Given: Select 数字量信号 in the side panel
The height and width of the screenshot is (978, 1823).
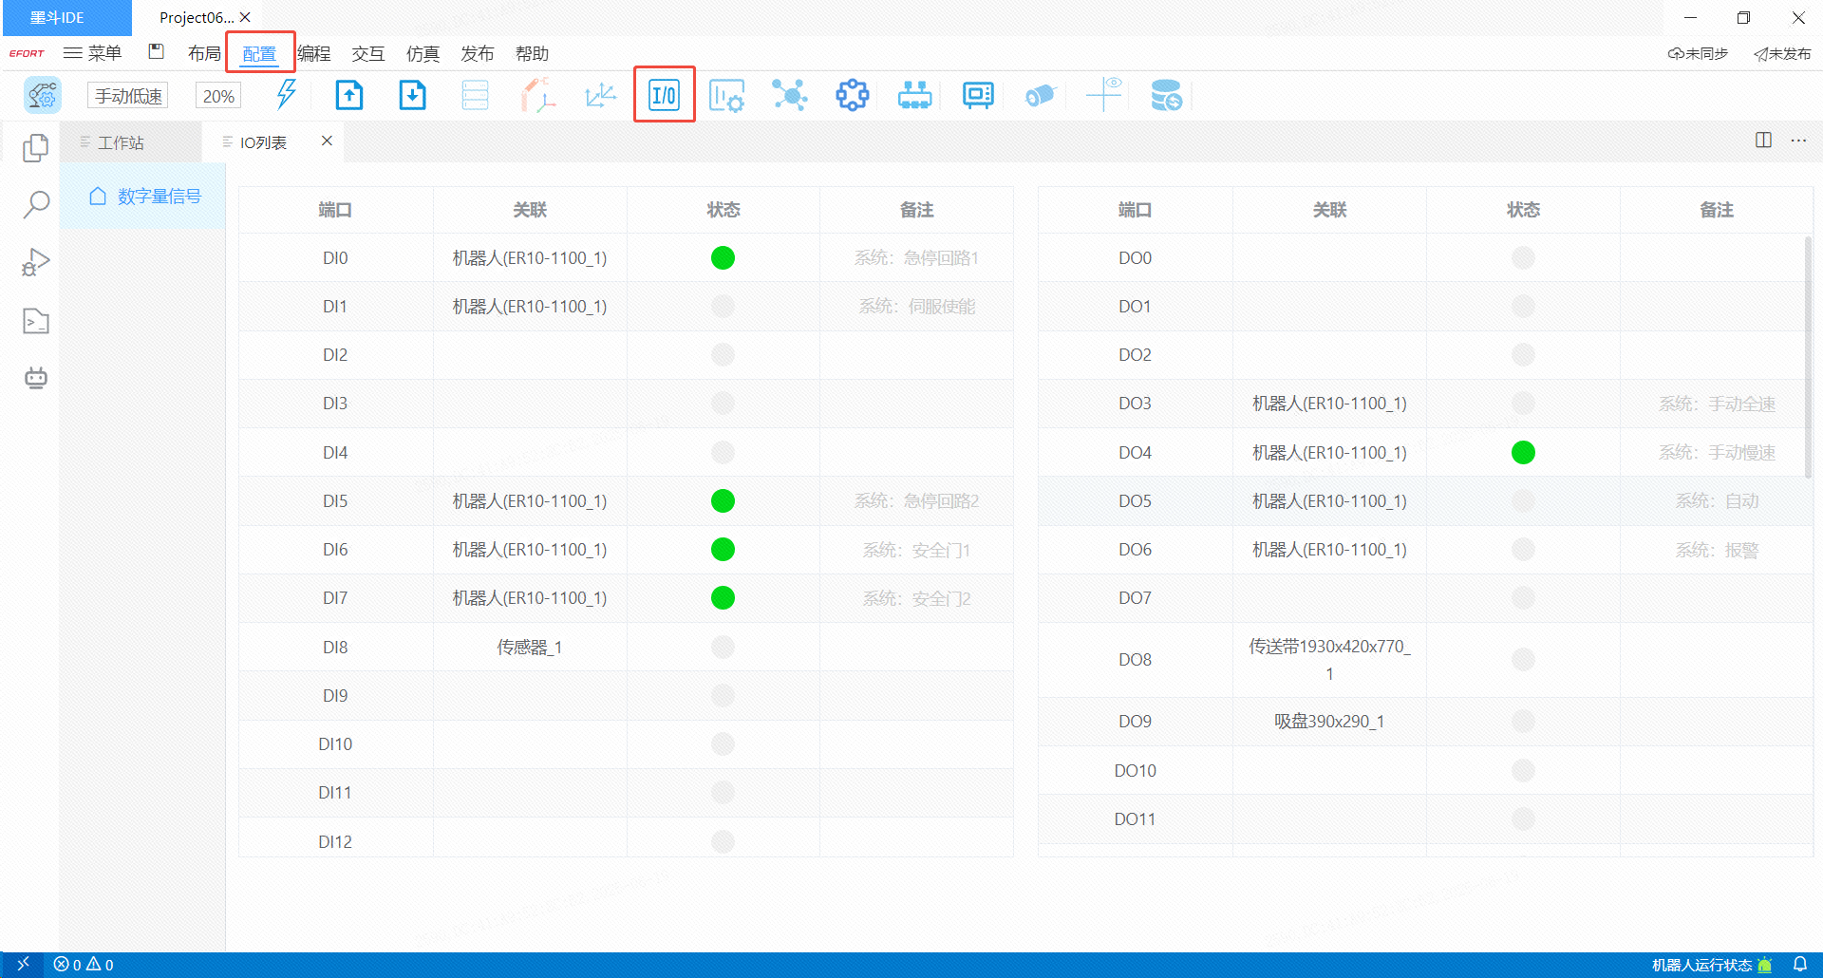Looking at the screenshot, I should pyautogui.click(x=159, y=196).
